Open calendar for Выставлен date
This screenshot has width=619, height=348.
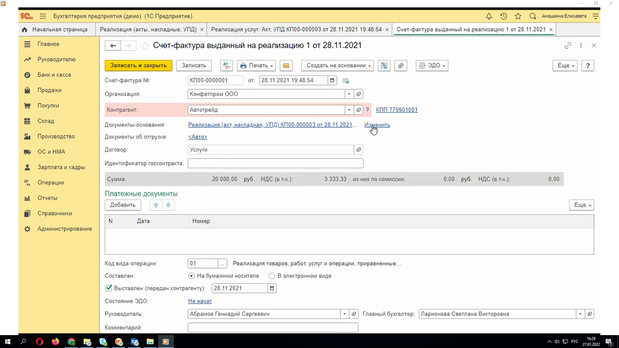pos(272,289)
